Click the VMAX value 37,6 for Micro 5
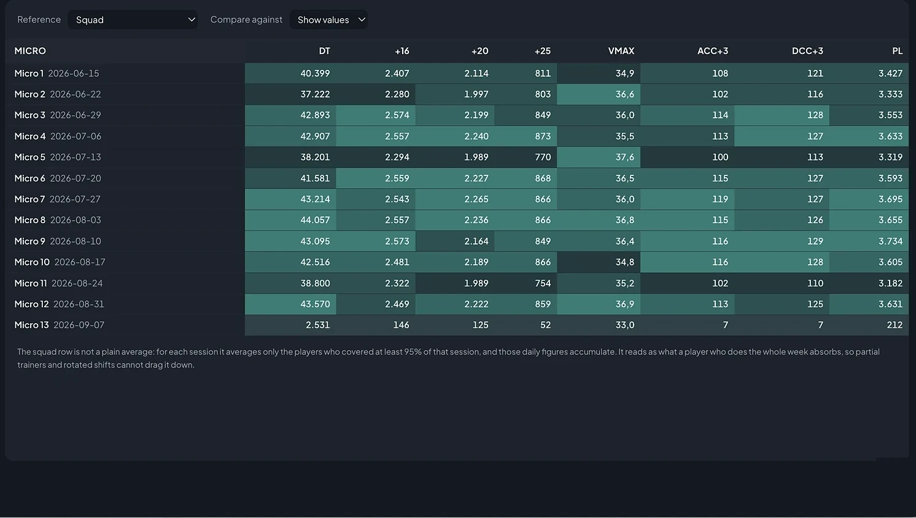The image size is (916, 518). coord(599,157)
